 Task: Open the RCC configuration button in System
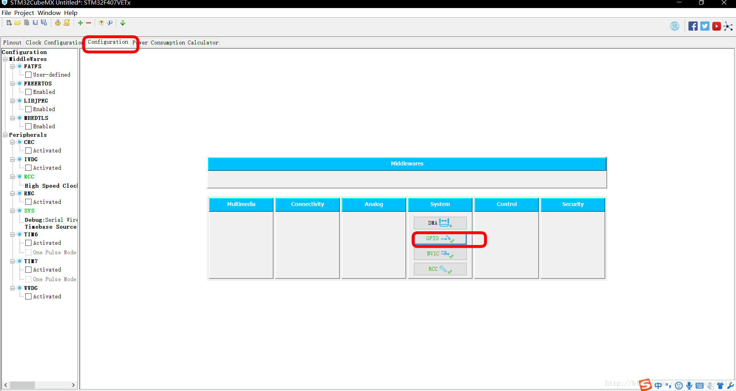[440, 269]
